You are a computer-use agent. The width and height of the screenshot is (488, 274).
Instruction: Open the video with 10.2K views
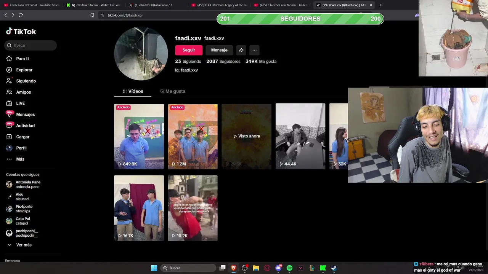(x=193, y=208)
